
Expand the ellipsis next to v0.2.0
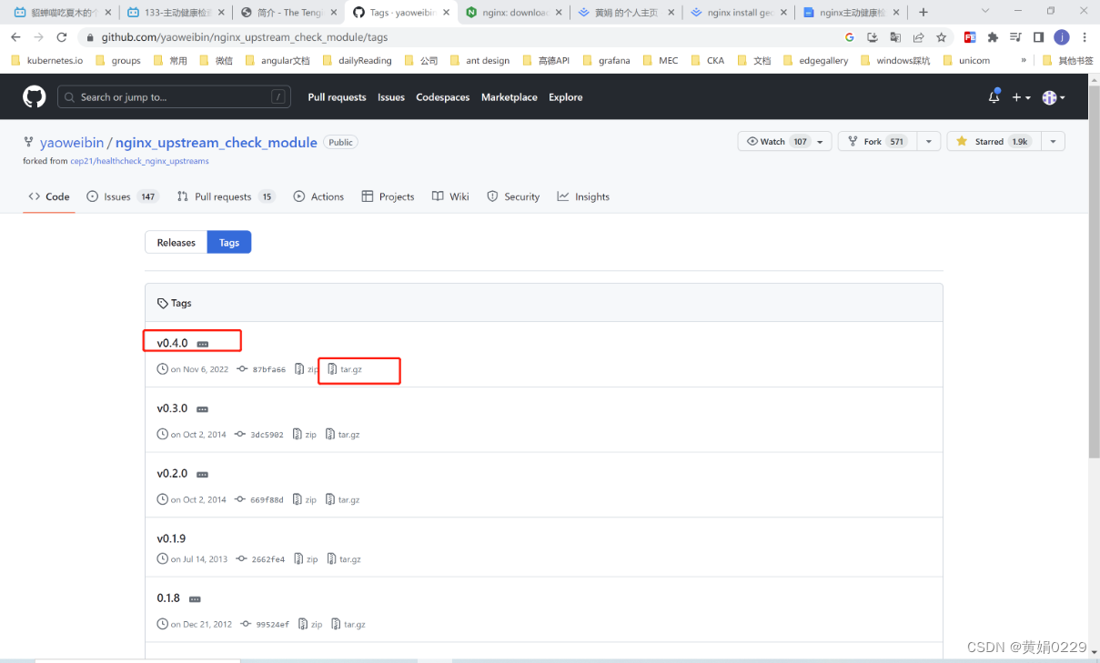pos(203,475)
